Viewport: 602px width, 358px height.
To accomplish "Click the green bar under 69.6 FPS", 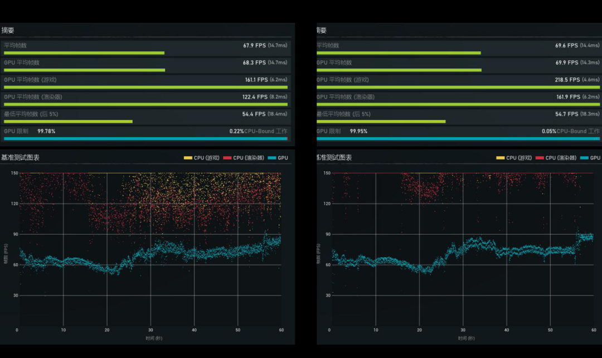I will coord(399,53).
